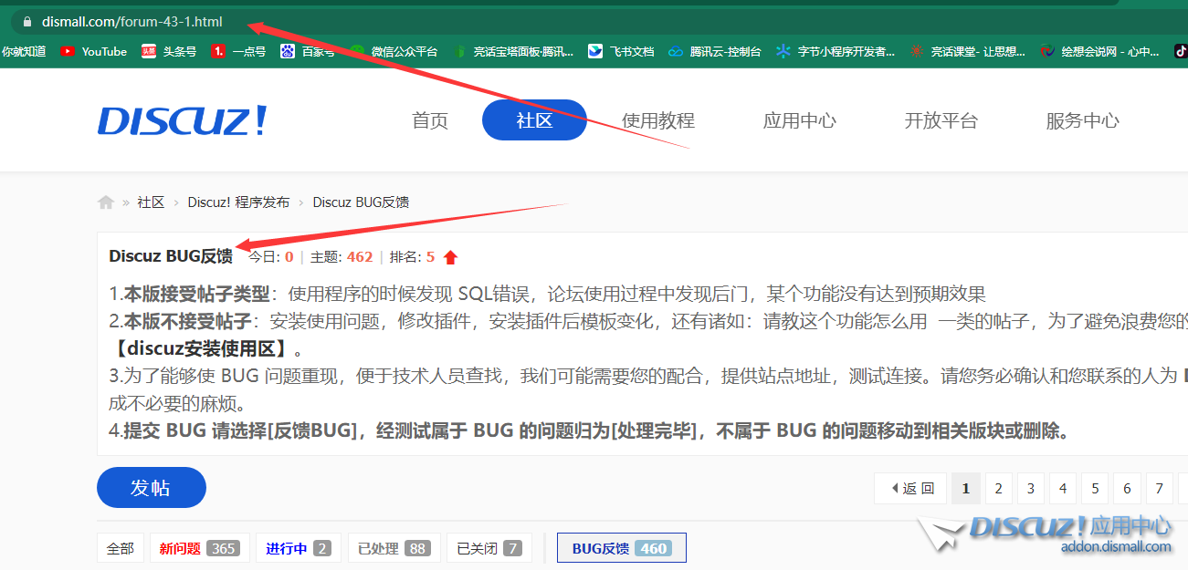The height and width of the screenshot is (570, 1188).
Task: Open the 服务中心 nav item
Action: point(1083,120)
